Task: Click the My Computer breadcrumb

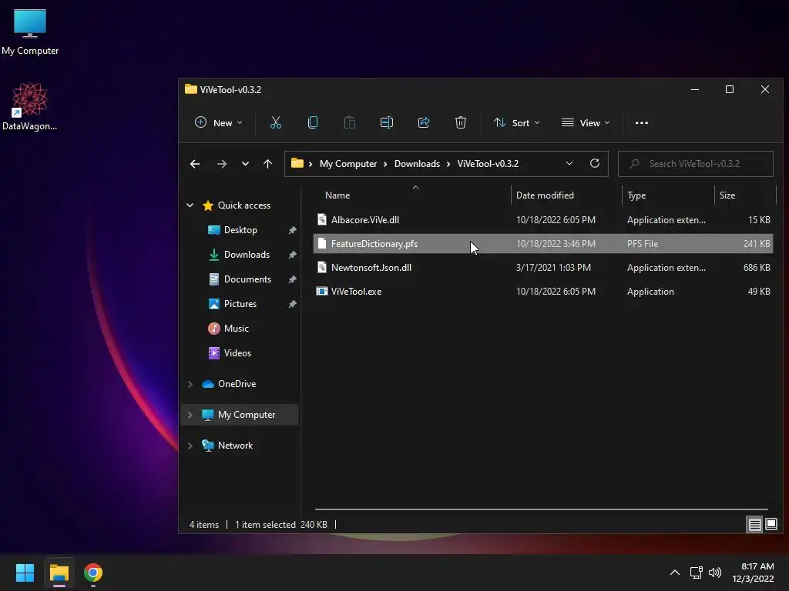Action: (348, 164)
